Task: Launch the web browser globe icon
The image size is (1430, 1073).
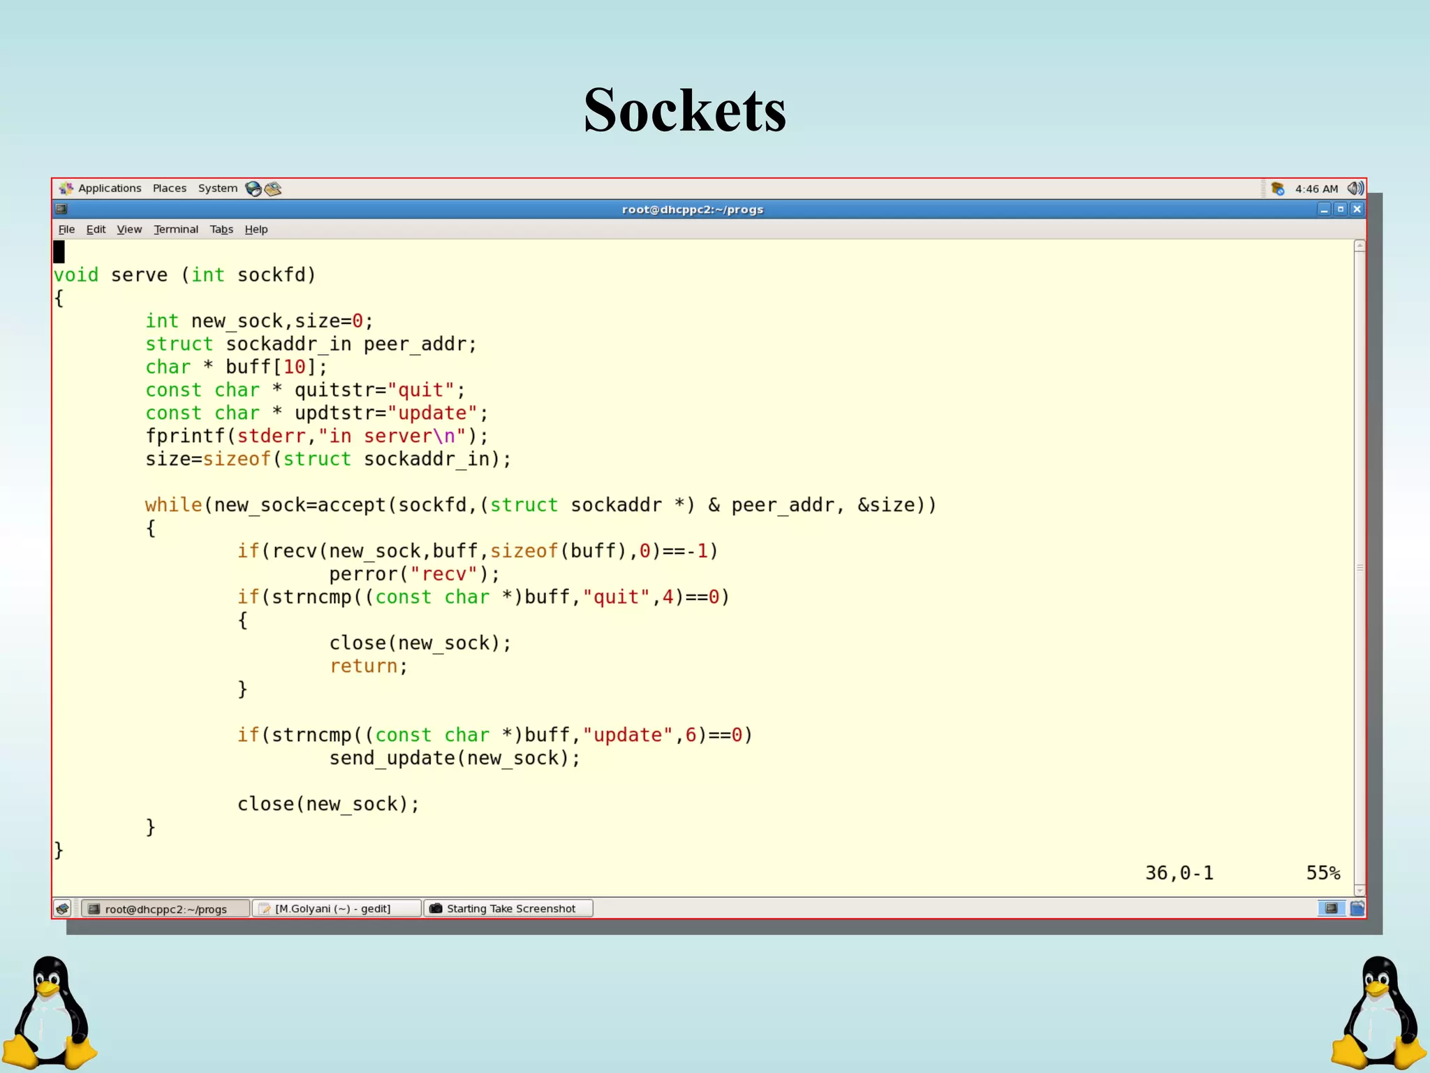Action: click(x=253, y=189)
